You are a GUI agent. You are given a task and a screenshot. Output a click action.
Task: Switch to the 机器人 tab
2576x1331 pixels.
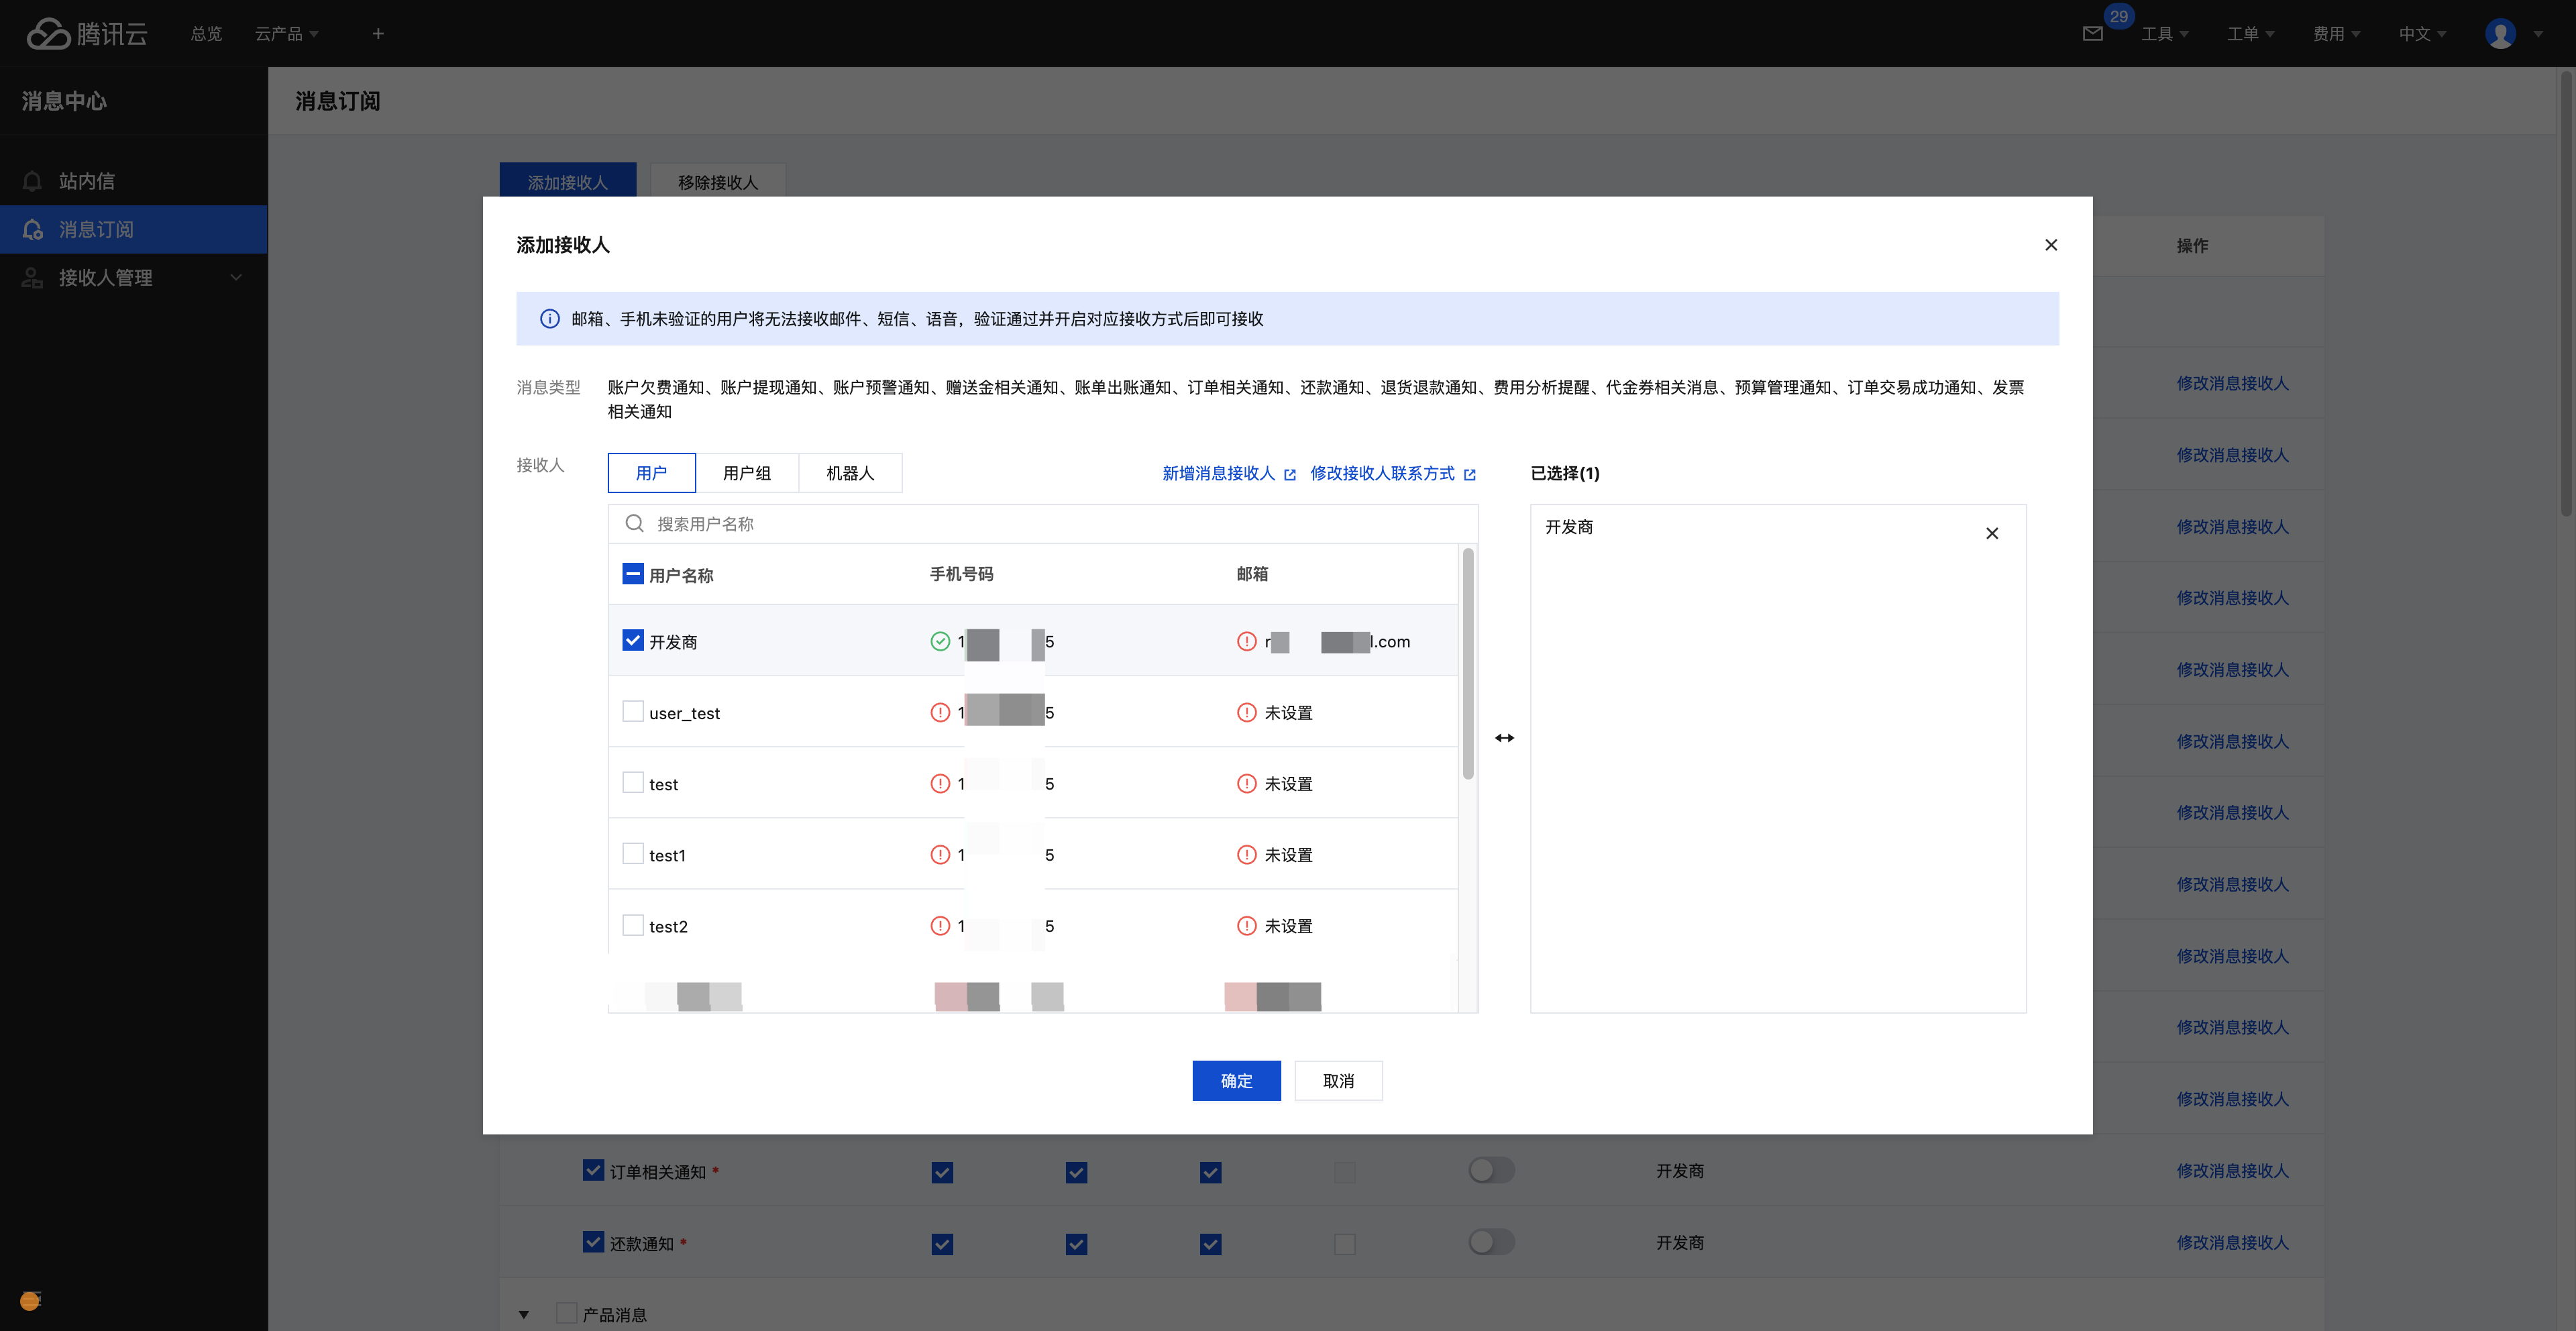point(850,473)
